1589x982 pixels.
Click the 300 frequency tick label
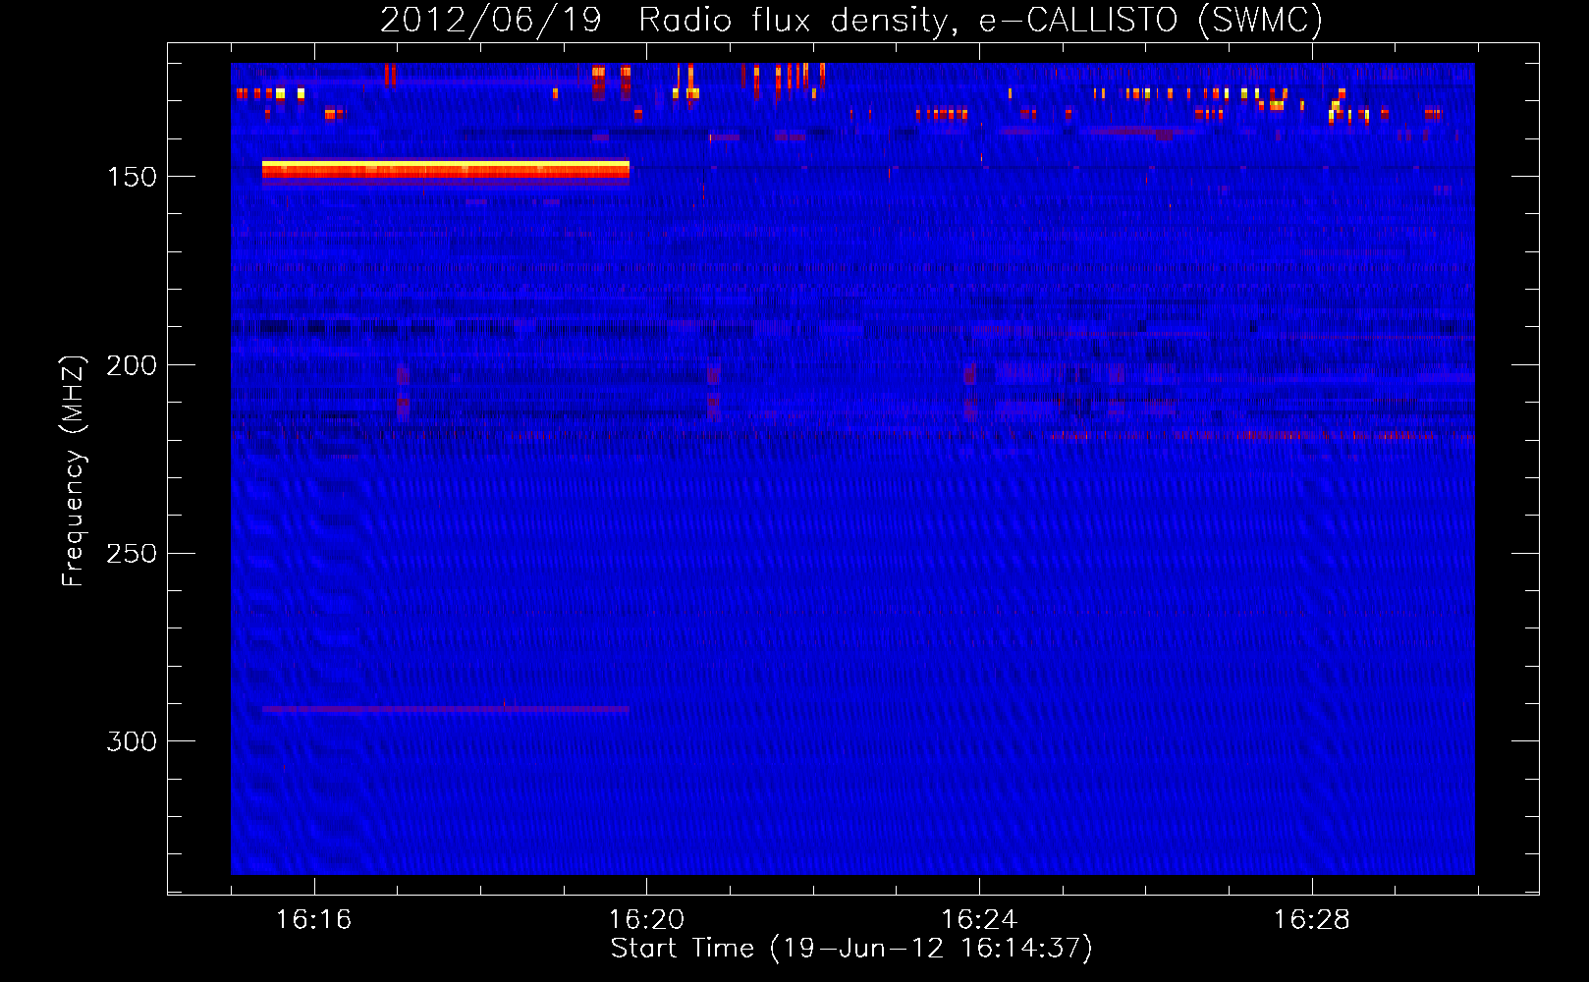click(x=132, y=741)
